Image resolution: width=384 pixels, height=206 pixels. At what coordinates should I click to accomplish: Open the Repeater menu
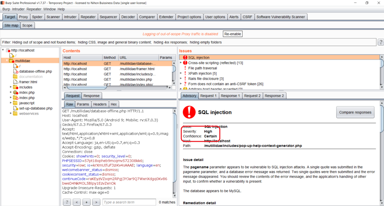click(34, 9)
